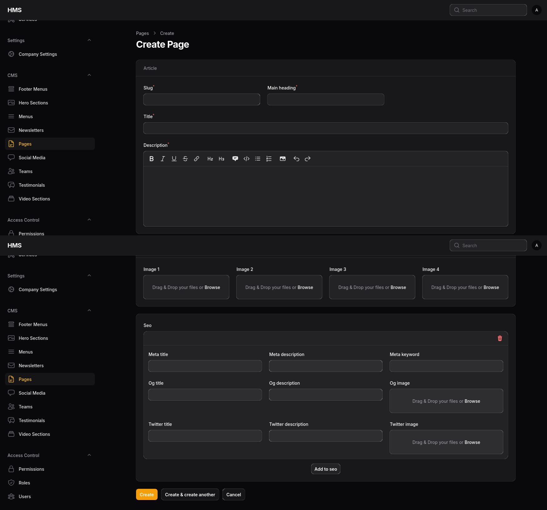The height and width of the screenshot is (510, 547).
Task: Start a bulleted list in the editor
Action: pos(258,159)
